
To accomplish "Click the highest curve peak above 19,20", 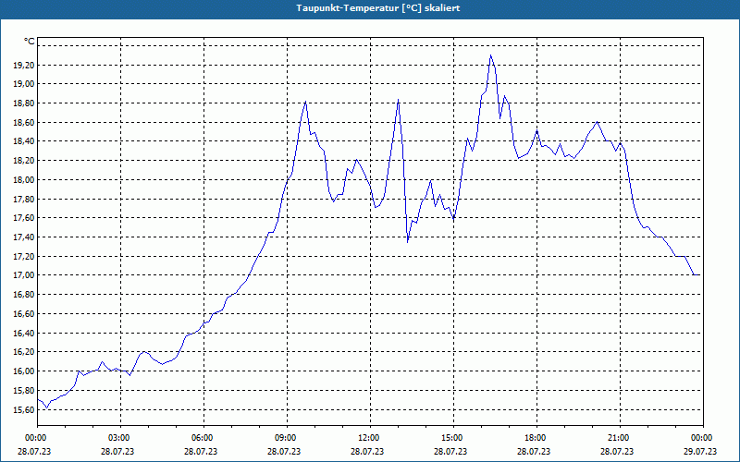I will coord(491,55).
